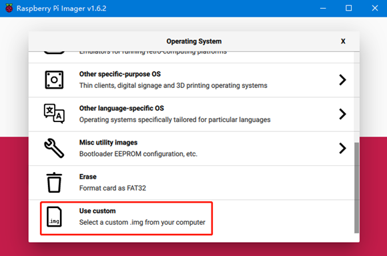Click the wrench icon for Misc utility images

click(54, 148)
